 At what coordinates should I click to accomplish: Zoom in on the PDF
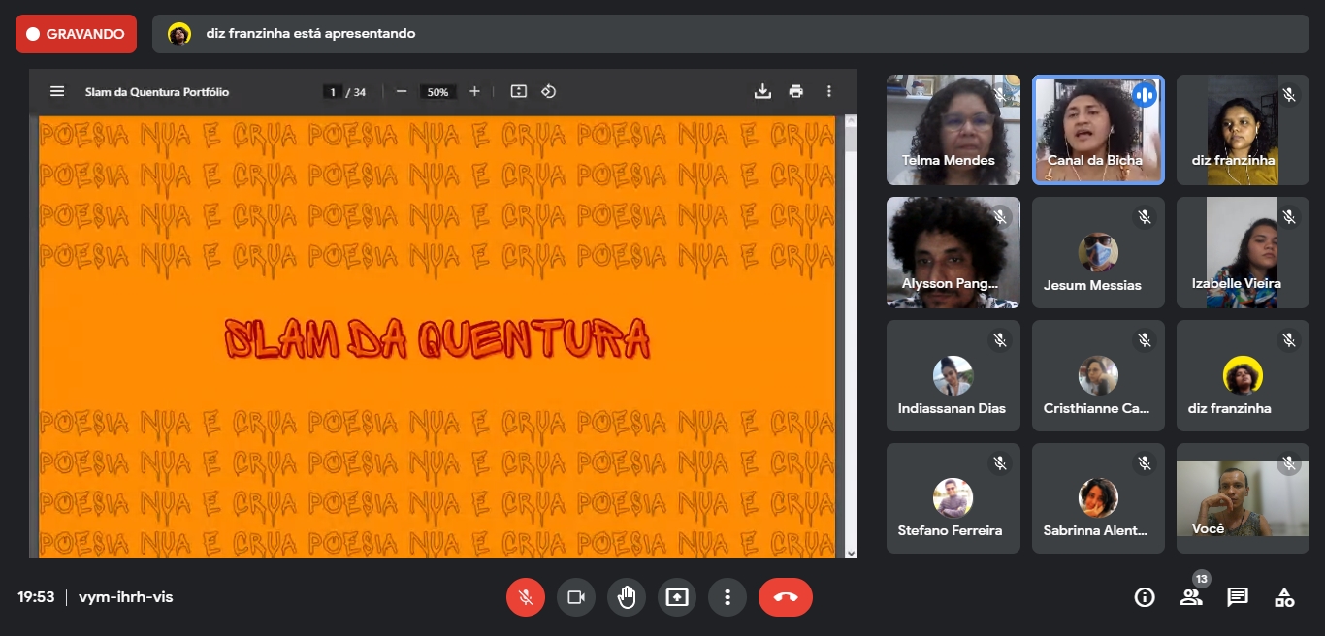point(474,91)
